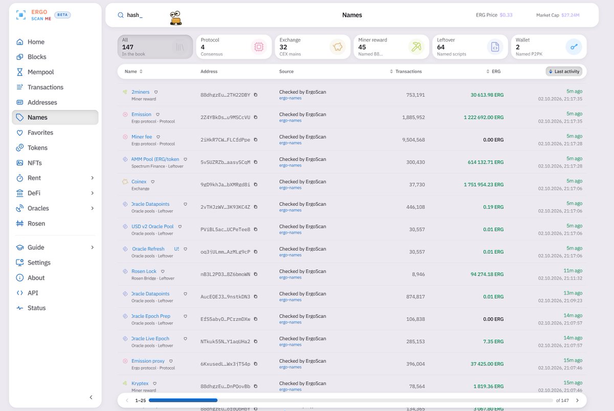Open Favorites page

pyautogui.click(x=55, y=132)
